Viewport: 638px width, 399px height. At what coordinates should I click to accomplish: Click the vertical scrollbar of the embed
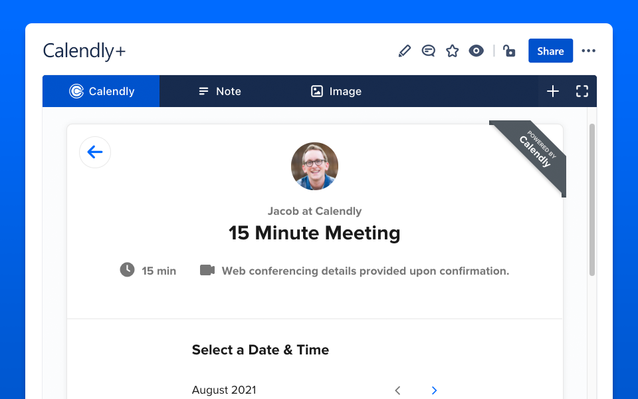point(592,199)
